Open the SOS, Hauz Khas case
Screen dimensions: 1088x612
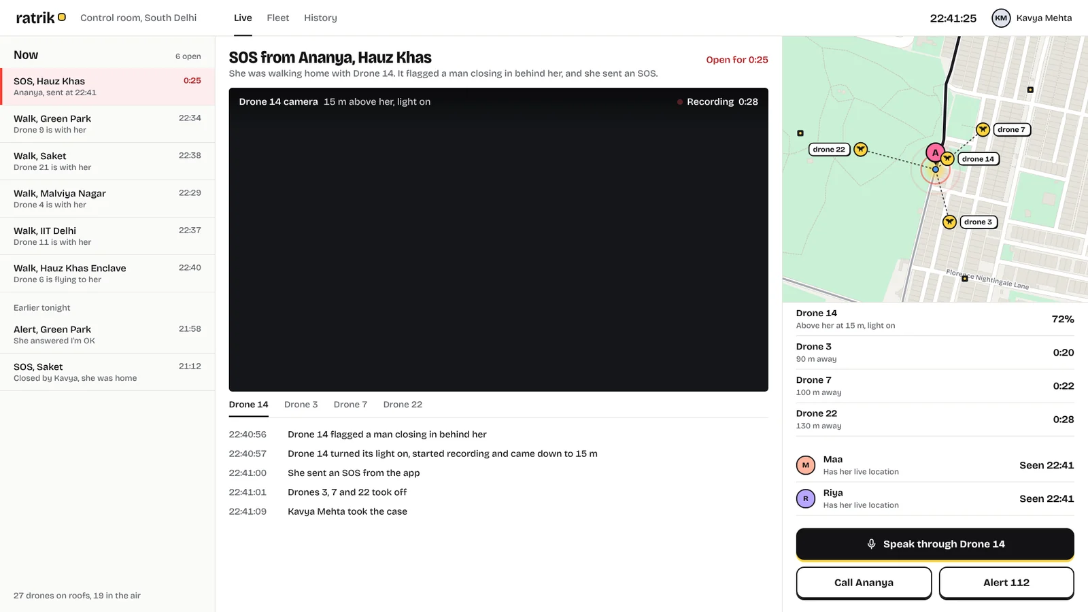coord(107,86)
